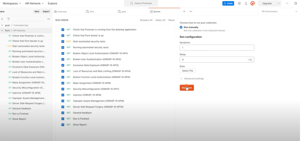Open the API Network dropdown
The image size is (303, 141).
pyautogui.click(x=34, y=4)
